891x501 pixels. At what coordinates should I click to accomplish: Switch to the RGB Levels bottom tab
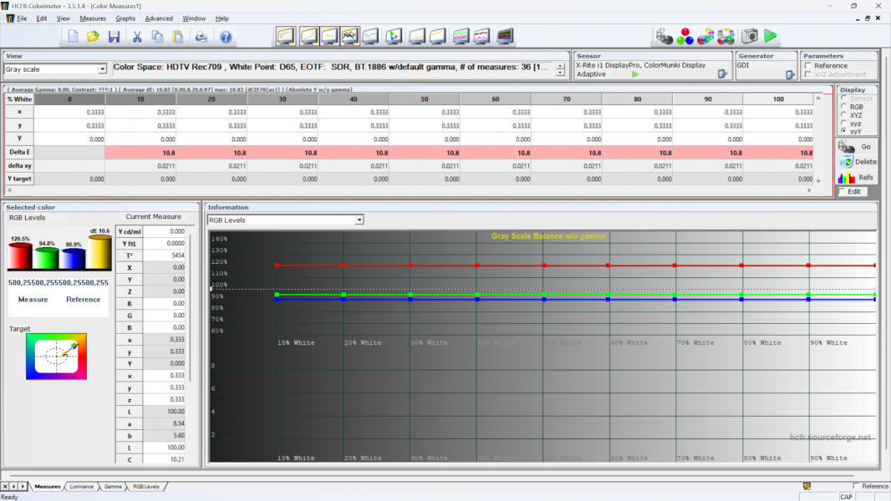[x=146, y=486]
